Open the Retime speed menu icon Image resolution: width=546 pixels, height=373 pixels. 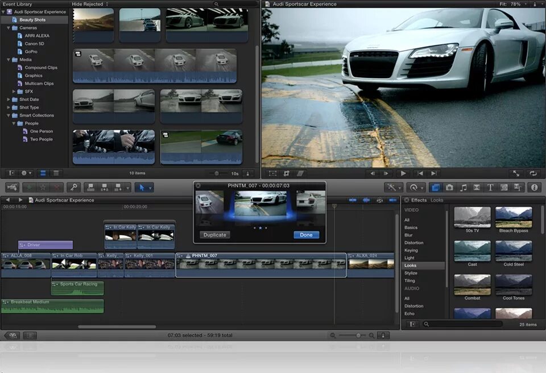(x=415, y=188)
